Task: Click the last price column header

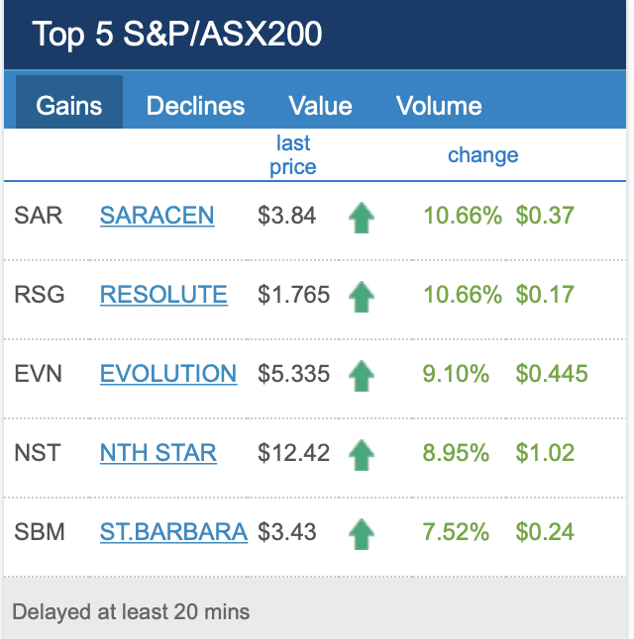Action: 293,155
